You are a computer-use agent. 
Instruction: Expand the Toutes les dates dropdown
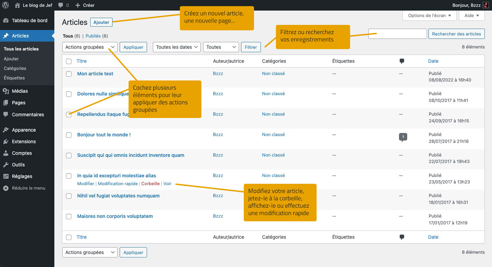[x=176, y=47]
